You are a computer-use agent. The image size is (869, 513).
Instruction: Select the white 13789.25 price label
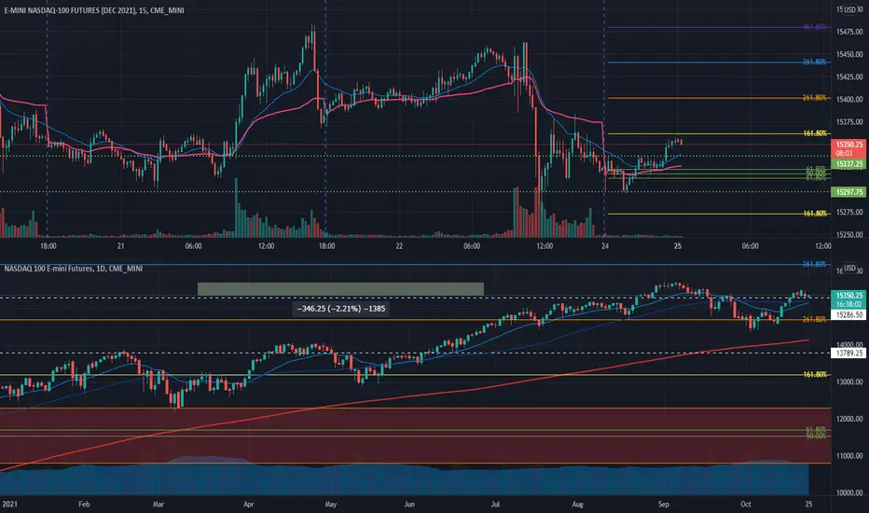pos(849,353)
